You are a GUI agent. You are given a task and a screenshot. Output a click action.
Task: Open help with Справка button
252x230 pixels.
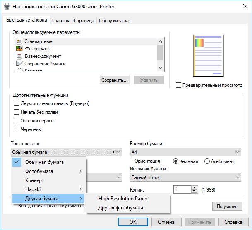(233, 222)
